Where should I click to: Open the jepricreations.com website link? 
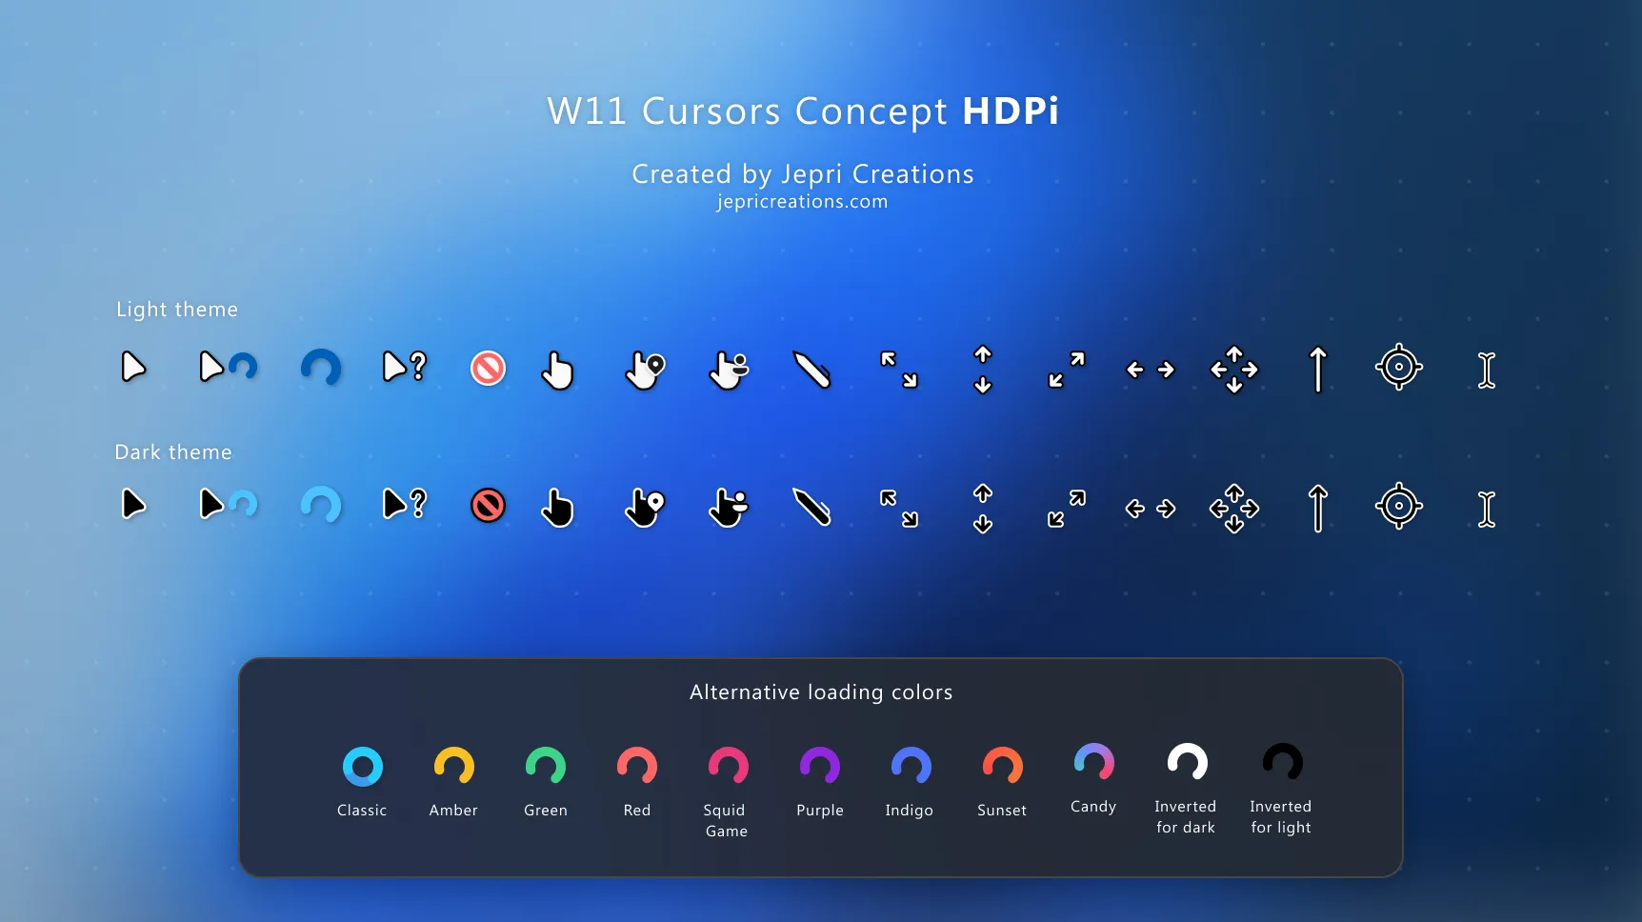point(801,201)
